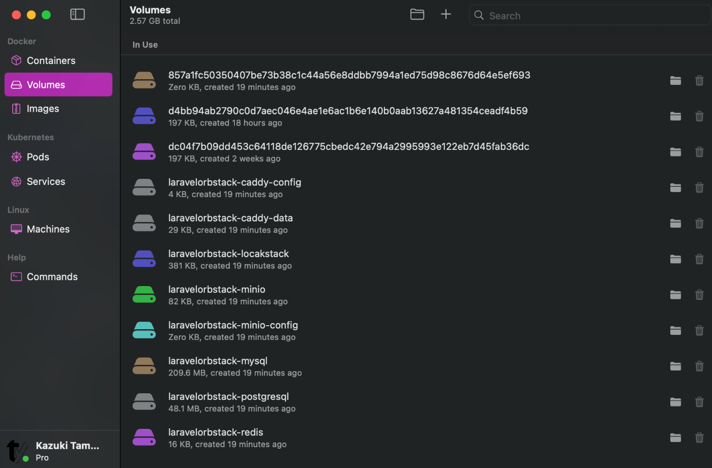The height and width of the screenshot is (468, 712).
Task: Open folder for laravelorbstack-caddy-data
Action: (675, 223)
